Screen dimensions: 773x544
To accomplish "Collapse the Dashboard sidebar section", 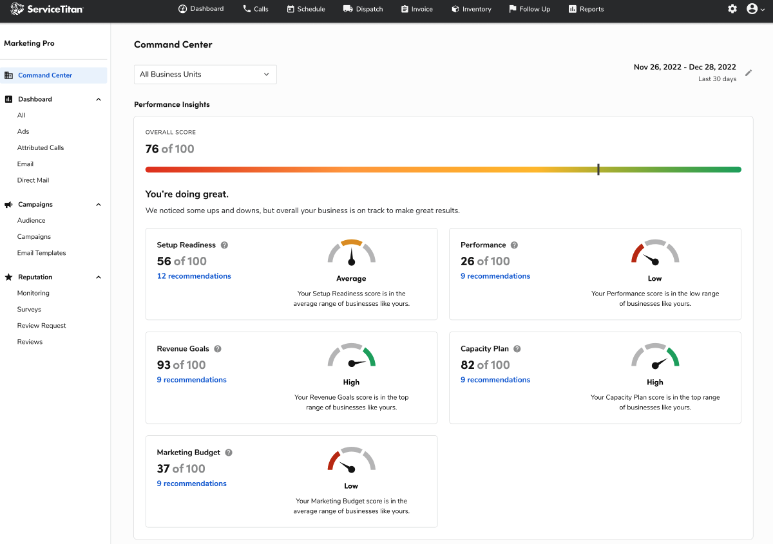I will (99, 100).
